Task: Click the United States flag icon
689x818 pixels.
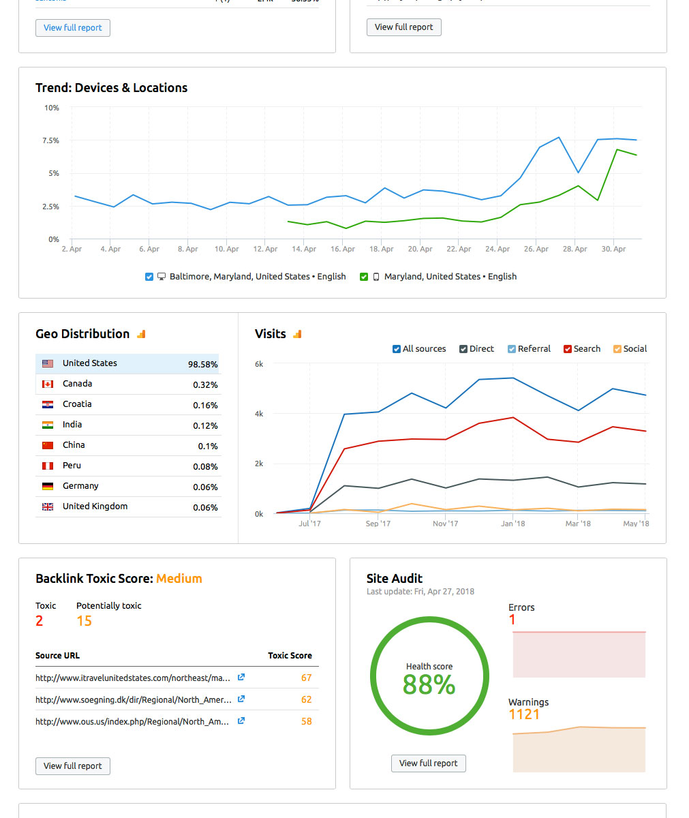Action: (48, 364)
